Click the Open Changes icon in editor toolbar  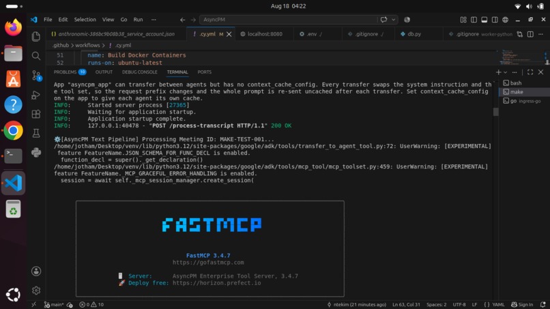(520, 34)
